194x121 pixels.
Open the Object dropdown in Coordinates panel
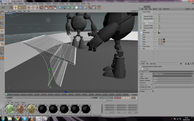pyautogui.click(x=110, y=112)
